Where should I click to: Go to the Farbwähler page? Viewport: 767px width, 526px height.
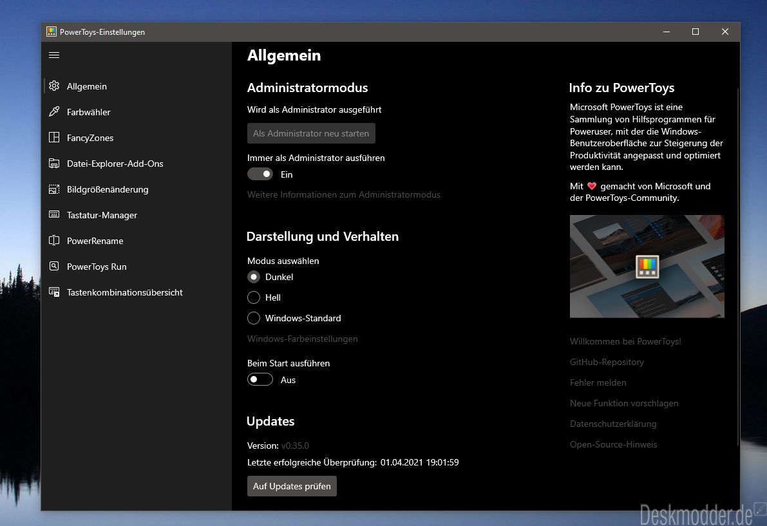click(137, 112)
